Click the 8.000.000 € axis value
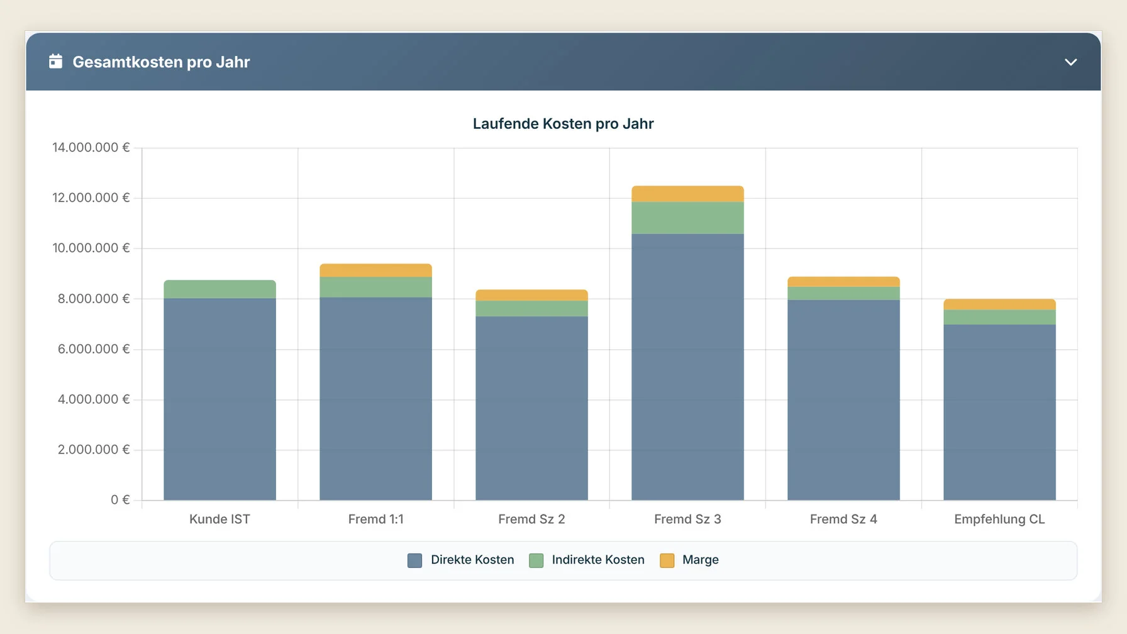1127x634 pixels. [x=94, y=299]
